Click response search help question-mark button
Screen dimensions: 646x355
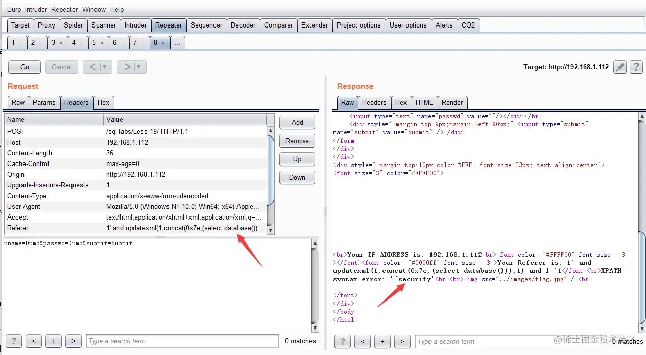point(343,341)
